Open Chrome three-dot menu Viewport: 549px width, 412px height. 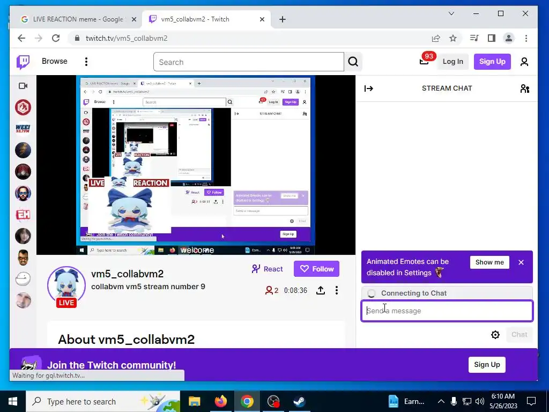pos(526,38)
